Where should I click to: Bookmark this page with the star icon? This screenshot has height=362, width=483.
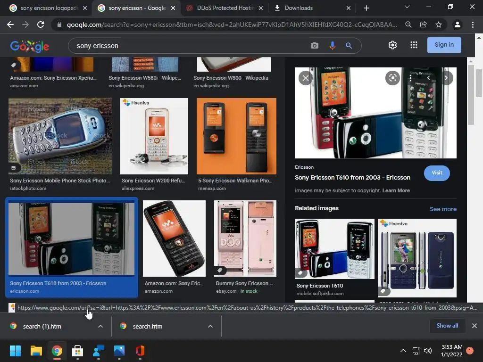(x=438, y=25)
